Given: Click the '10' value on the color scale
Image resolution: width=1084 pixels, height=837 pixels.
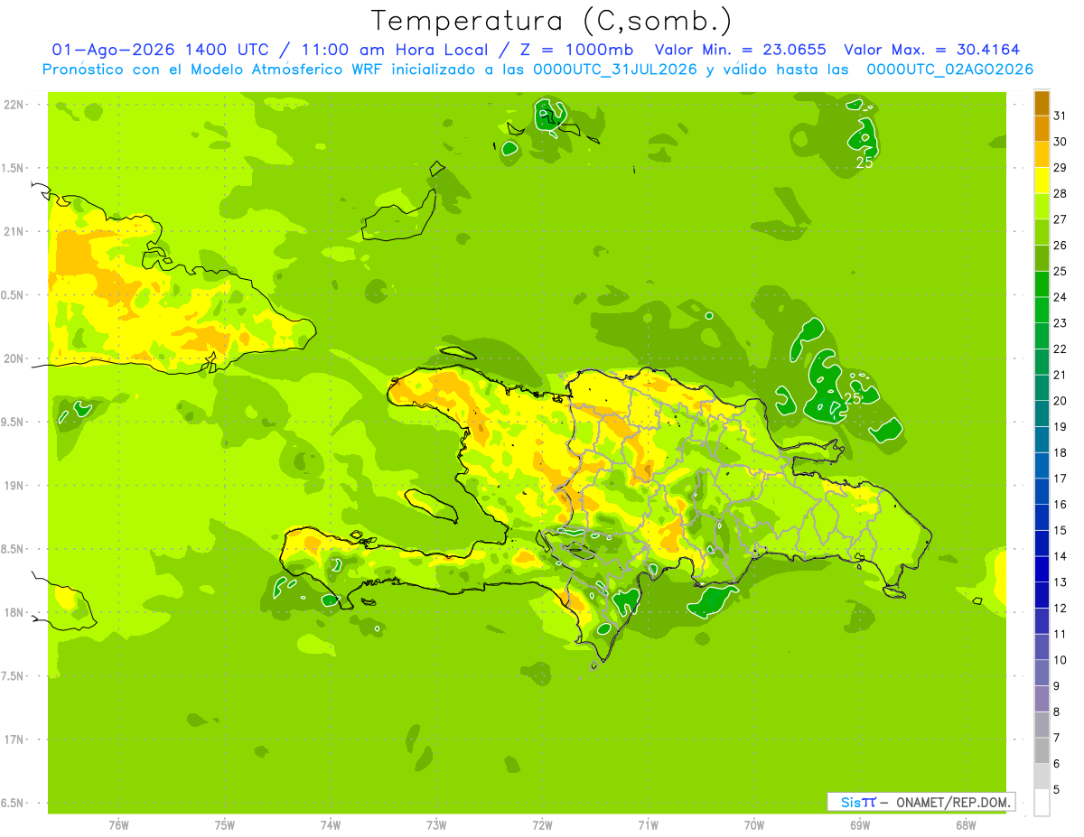Looking at the screenshot, I should (1061, 660).
